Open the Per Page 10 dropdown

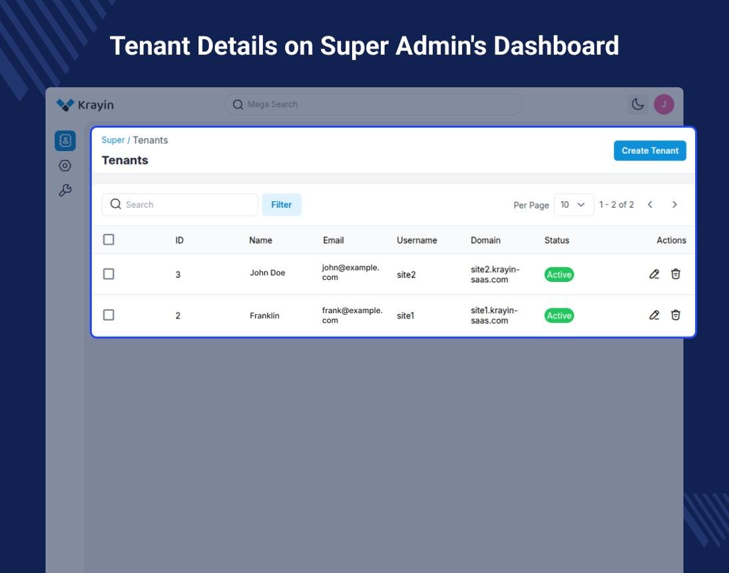[x=574, y=205]
